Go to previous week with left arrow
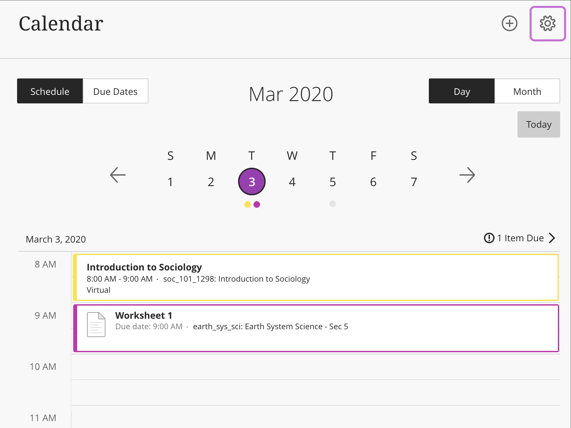 [118, 175]
